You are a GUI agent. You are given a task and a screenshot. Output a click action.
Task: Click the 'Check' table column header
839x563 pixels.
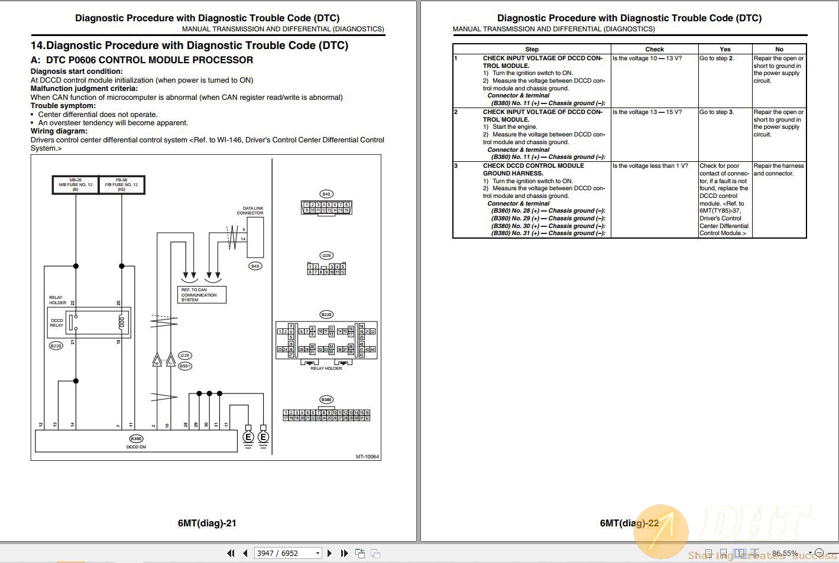(x=655, y=49)
